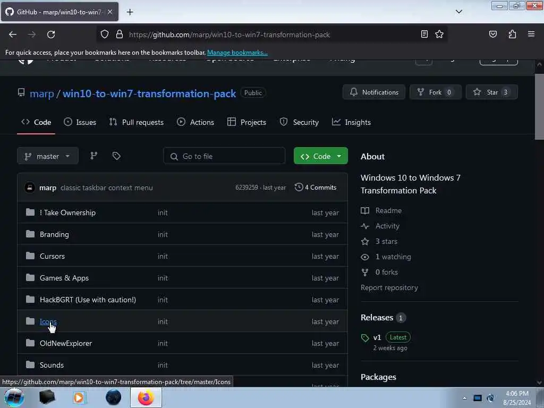Viewport: 544px width, 408px height.
Task: Toggle reader view icon in the address bar
Action: [x=424, y=35]
